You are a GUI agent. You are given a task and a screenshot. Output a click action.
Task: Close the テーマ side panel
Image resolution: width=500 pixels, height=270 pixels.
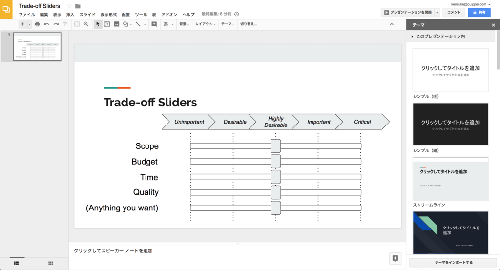point(493,25)
